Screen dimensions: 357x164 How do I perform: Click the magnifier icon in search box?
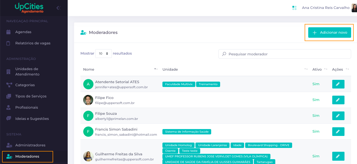(224, 54)
